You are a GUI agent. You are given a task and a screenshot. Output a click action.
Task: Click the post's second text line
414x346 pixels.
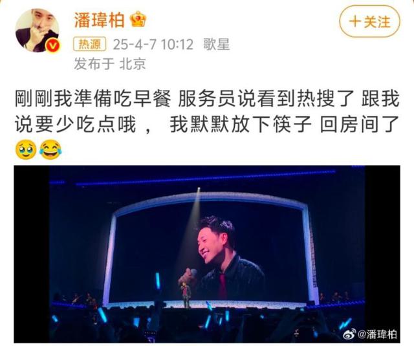point(207,124)
